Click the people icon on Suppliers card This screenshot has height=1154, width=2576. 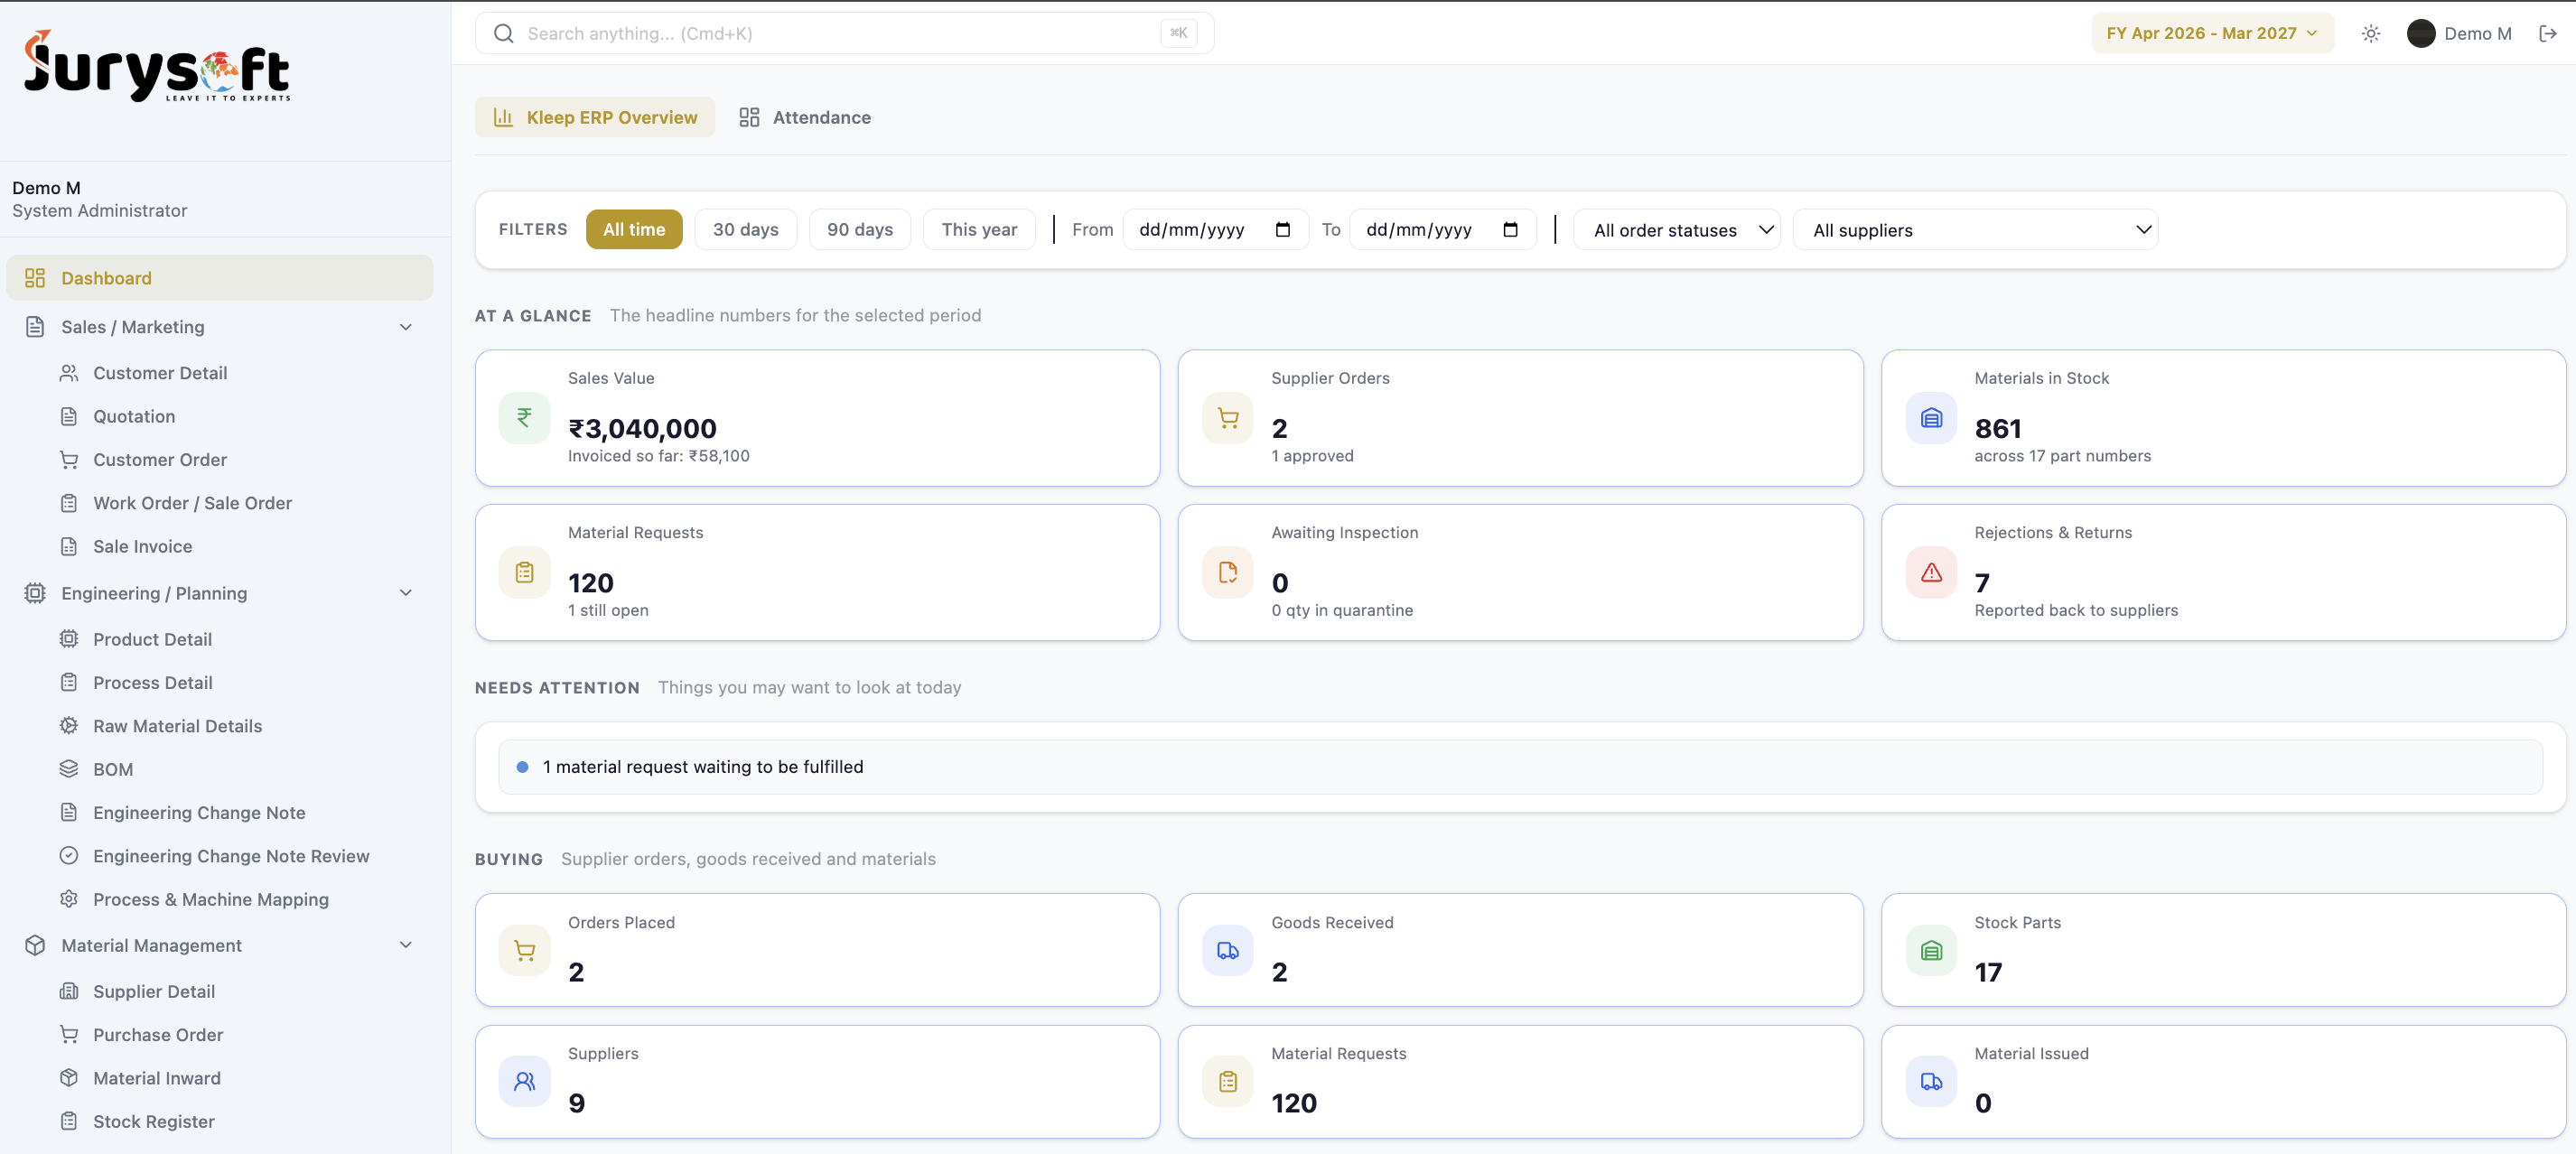coord(524,1081)
